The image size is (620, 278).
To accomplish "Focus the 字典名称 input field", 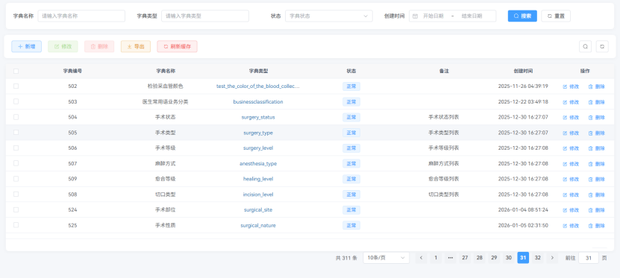I will click(81, 16).
